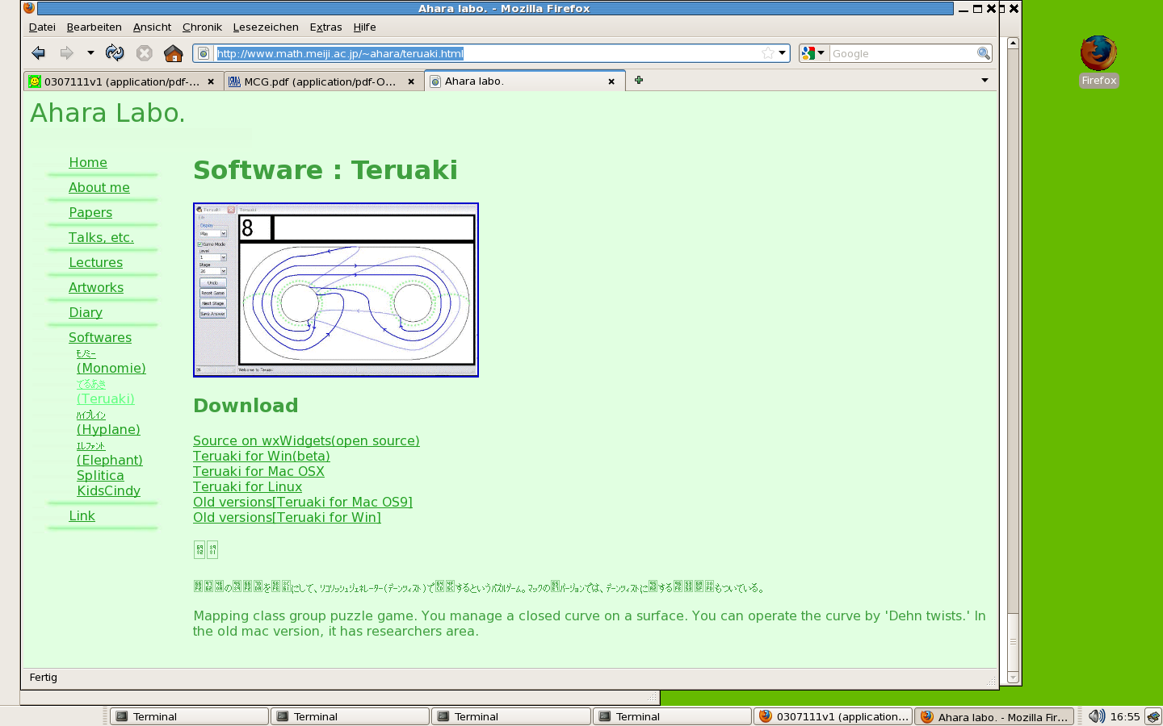This screenshot has height=726, width=1163.
Task: Click the Back navigation arrow
Action: [x=38, y=53]
